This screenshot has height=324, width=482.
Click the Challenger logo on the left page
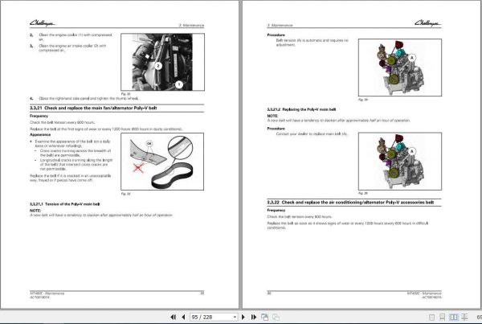click(43, 23)
